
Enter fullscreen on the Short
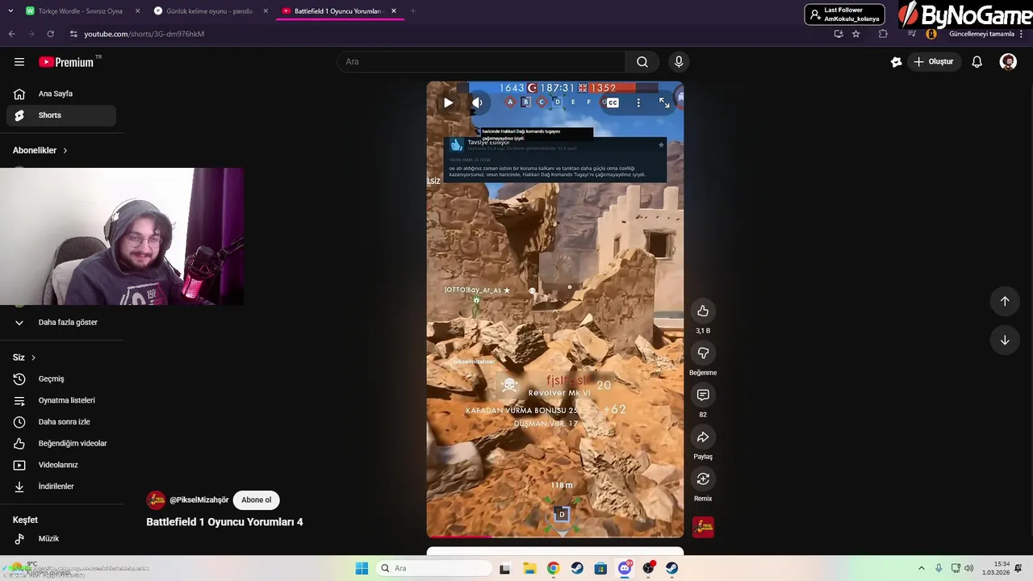[x=664, y=102]
